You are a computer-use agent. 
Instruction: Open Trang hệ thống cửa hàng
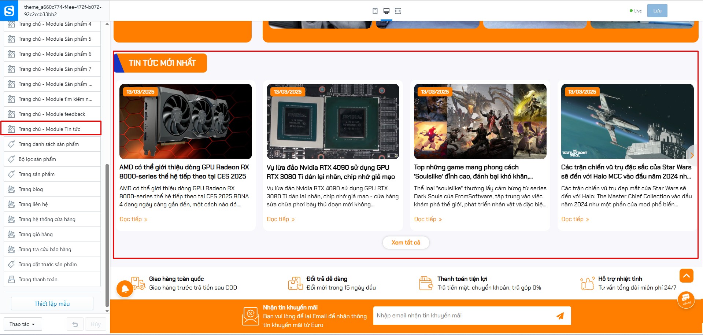(x=52, y=219)
